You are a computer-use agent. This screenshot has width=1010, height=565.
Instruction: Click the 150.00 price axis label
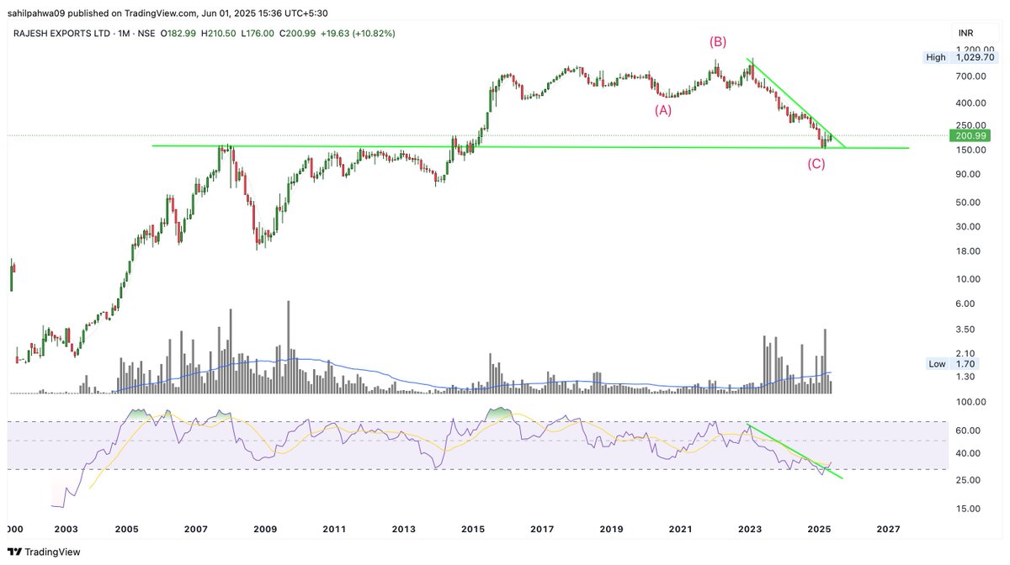[x=970, y=150]
